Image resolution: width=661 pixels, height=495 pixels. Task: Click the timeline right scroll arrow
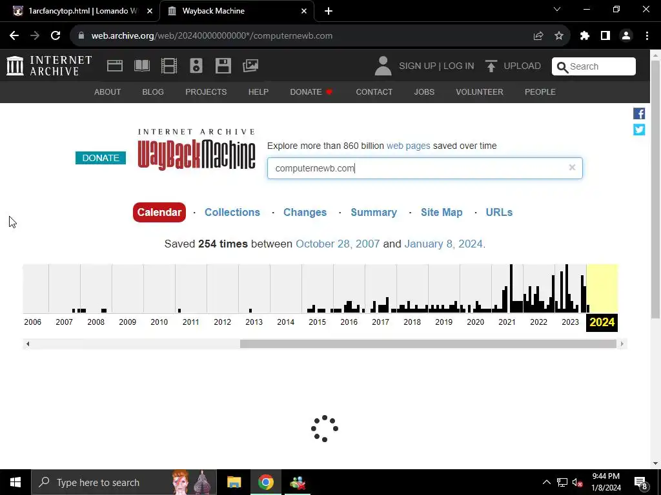(622, 344)
